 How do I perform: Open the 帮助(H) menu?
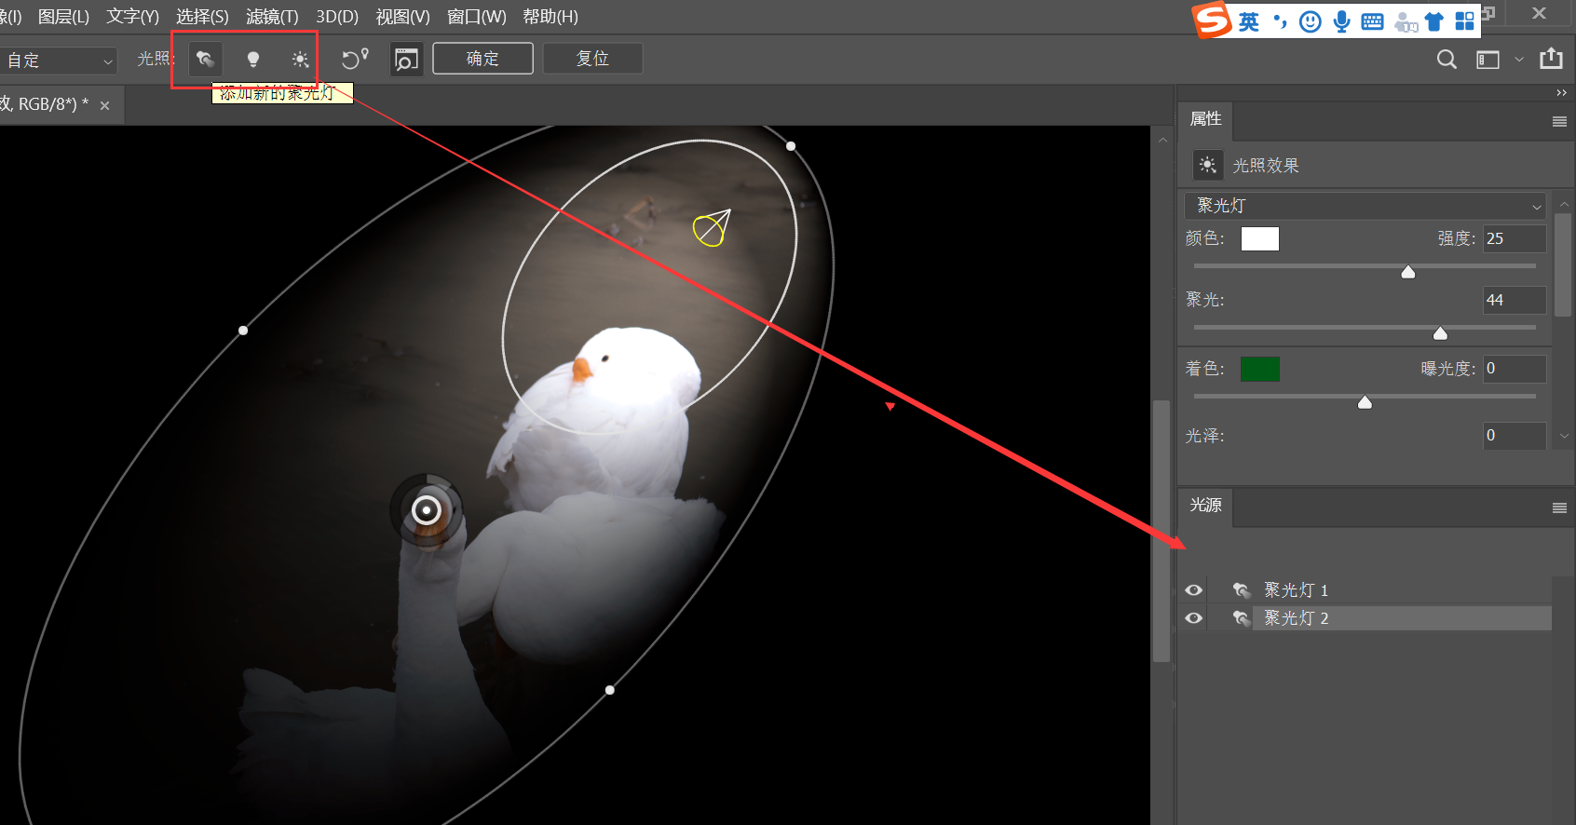550,17
